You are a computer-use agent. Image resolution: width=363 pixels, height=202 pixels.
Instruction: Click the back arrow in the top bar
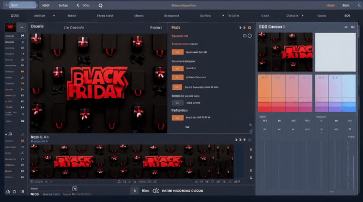[x=78, y=5]
